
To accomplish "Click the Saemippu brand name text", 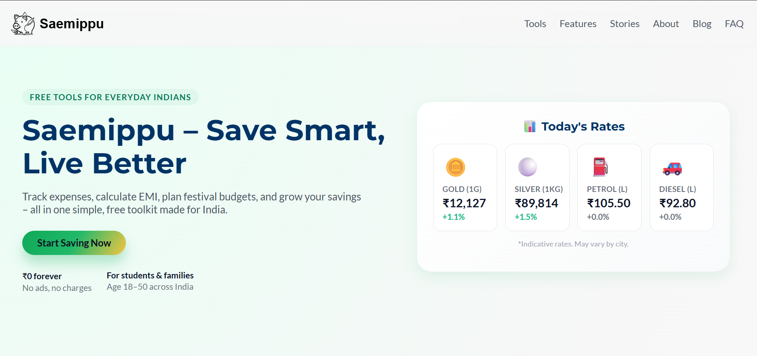I will click(x=72, y=23).
